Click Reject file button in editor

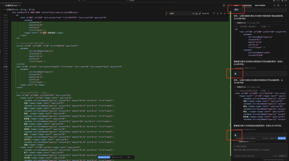117,157
